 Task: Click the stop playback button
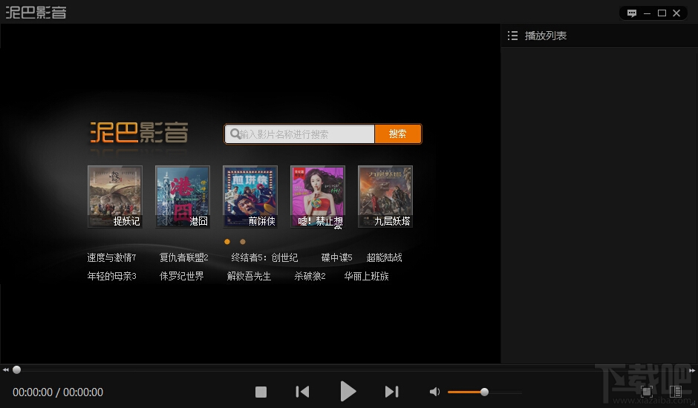click(x=261, y=392)
